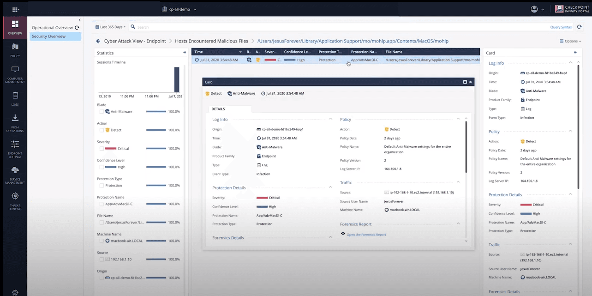The width and height of the screenshot is (592, 296).
Task: Open the settings gear at sidebar bottom
Action: pyautogui.click(x=15, y=292)
